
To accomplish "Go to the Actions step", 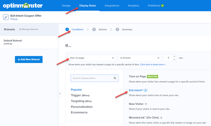I will click(103, 29).
